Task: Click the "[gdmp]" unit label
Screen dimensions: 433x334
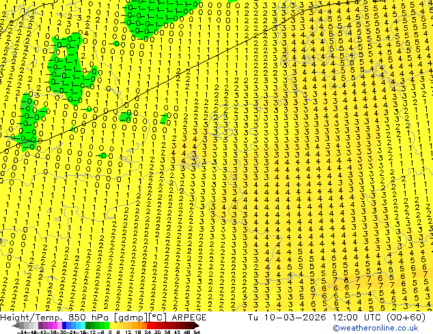Action: [130, 318]
